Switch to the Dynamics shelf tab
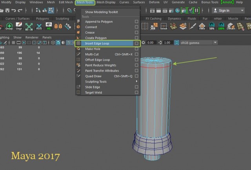 175,19
